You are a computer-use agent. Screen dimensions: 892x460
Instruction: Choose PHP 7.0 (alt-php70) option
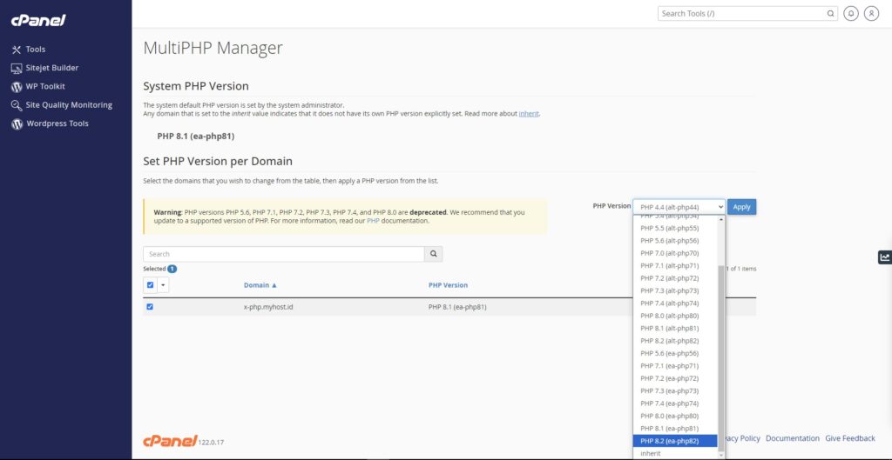click(x=675, y=253)
